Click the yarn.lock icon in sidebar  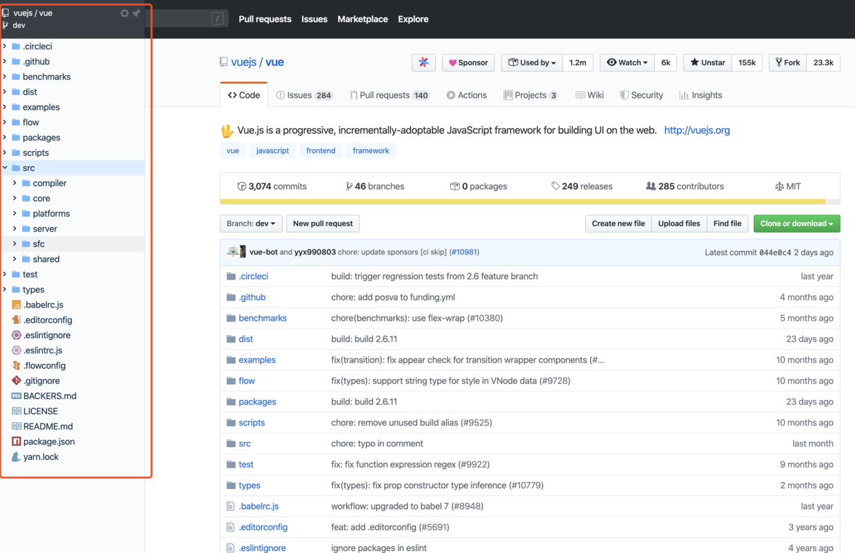(x=17, y=456)
